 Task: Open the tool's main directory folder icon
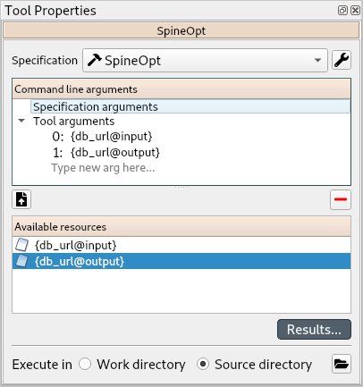342,364
